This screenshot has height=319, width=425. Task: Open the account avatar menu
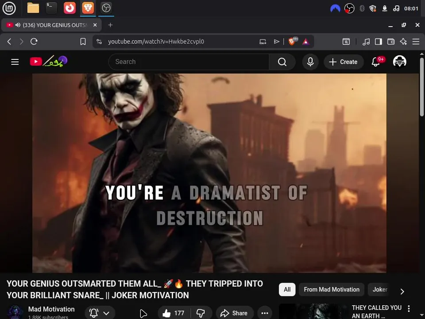(x=399, y=62)
